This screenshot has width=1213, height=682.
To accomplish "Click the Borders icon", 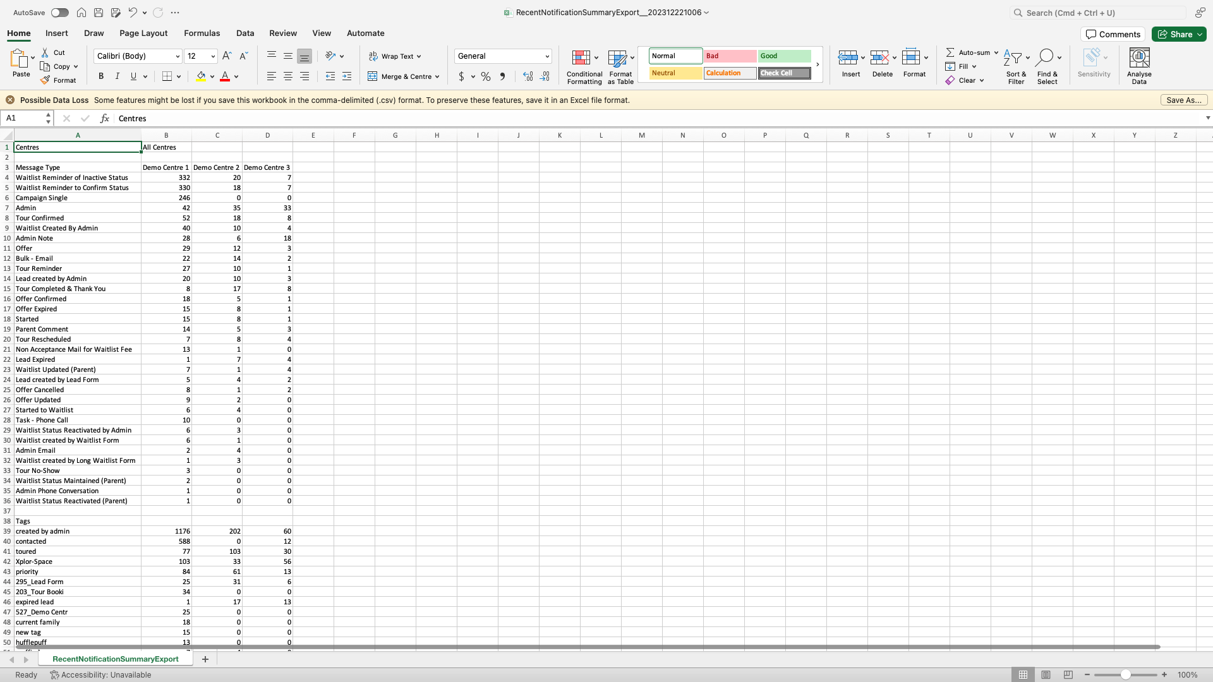I will coord(167,76).
